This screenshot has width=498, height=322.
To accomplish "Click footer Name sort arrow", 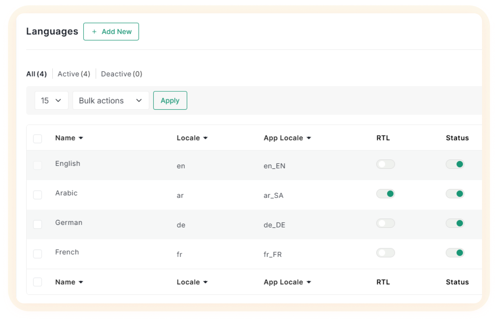I will pos(81,282).
